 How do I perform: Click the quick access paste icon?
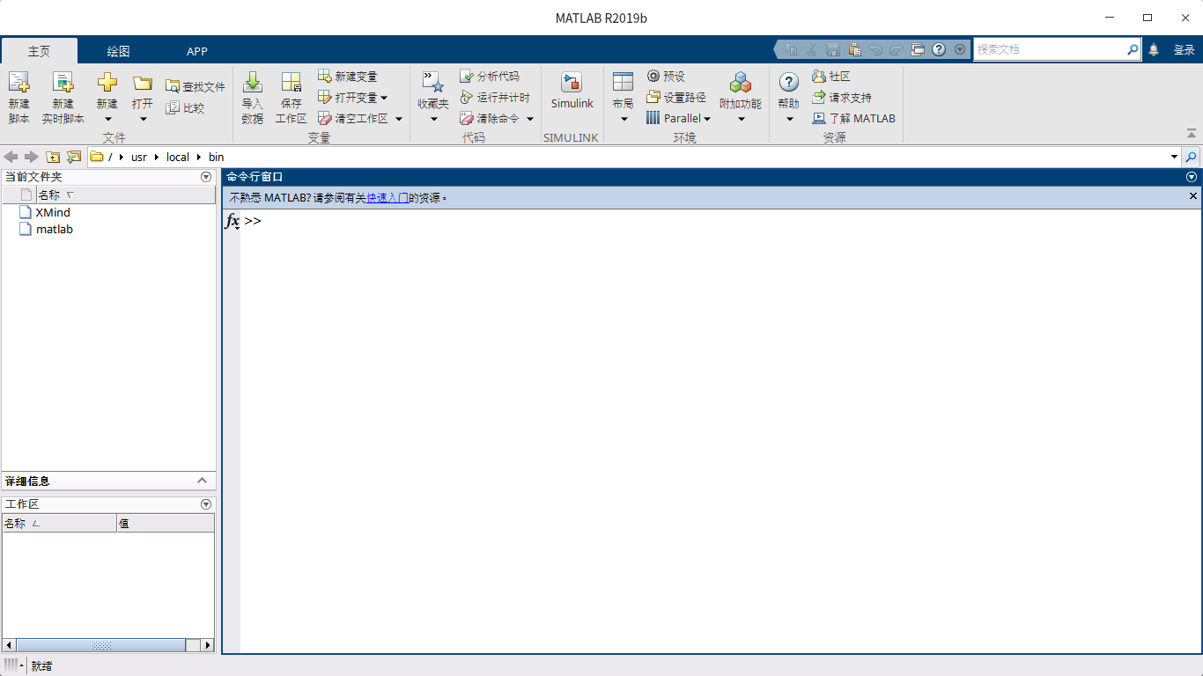point(854,50)
